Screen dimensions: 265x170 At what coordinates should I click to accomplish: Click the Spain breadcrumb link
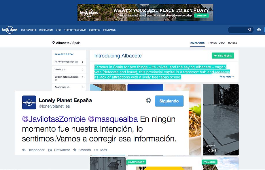(76, 43)
